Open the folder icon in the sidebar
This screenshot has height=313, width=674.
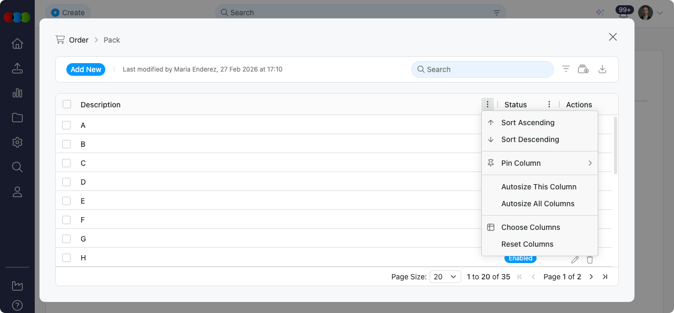17,117
